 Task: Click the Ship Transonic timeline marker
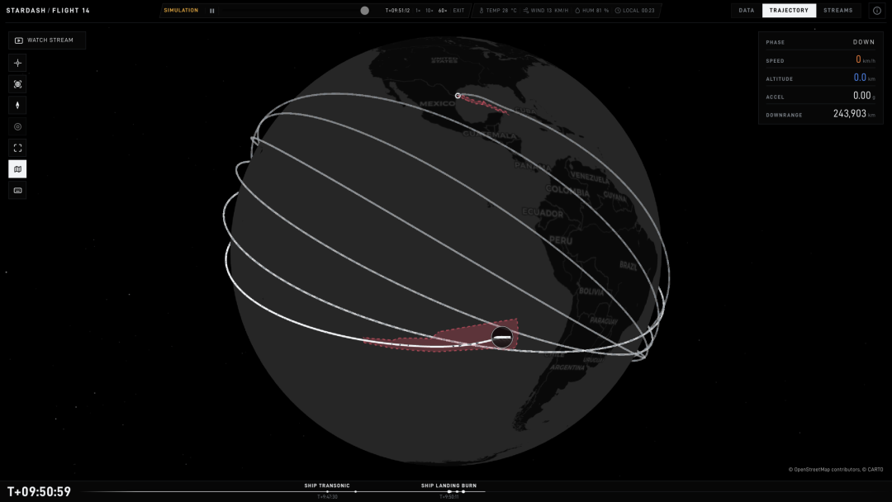[x=327, y=491]
